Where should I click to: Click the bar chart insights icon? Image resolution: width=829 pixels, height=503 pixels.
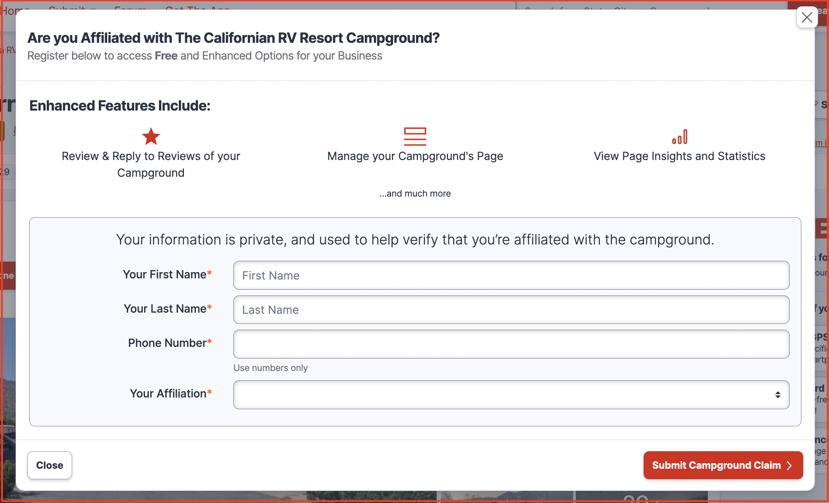[x=679, y=137]
